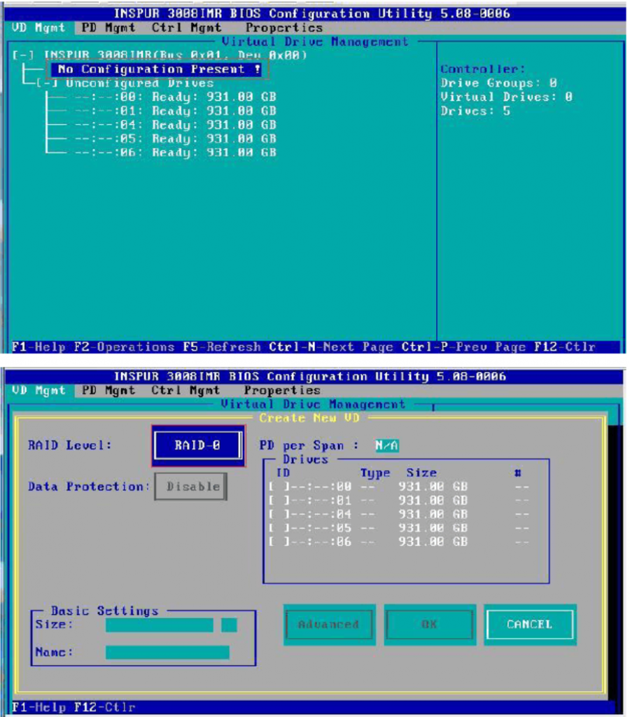This screenshot has height=717, width=630.
Task: Switch to PD Mgmt tab above the drive tree
Action: (108, 28)
